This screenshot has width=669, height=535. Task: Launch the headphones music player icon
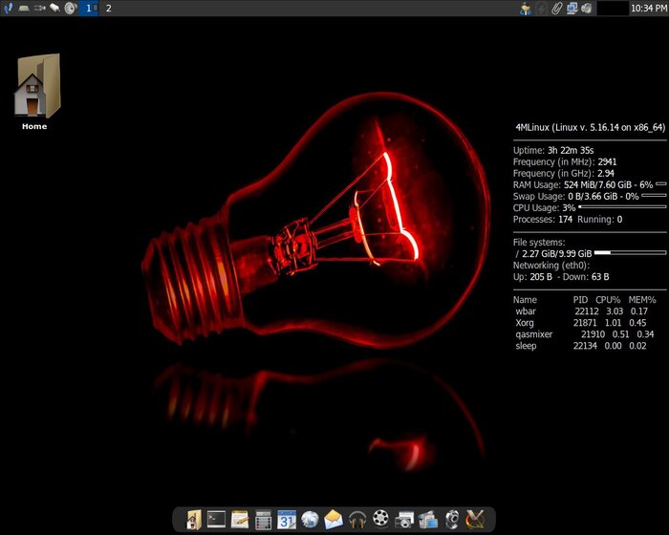[357, 520]
